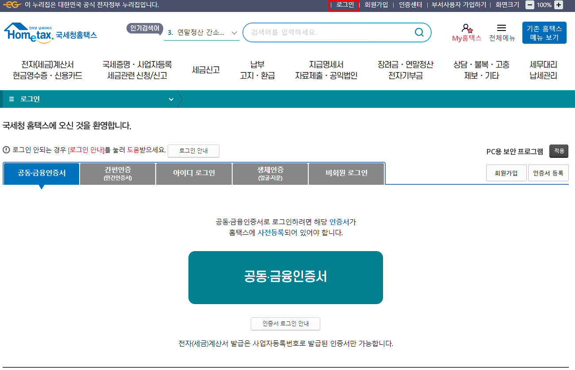Viewport: 575px width, 370px height.
Task: Switch to the 비회원 로그인 tab
Action: coord(346,173)
